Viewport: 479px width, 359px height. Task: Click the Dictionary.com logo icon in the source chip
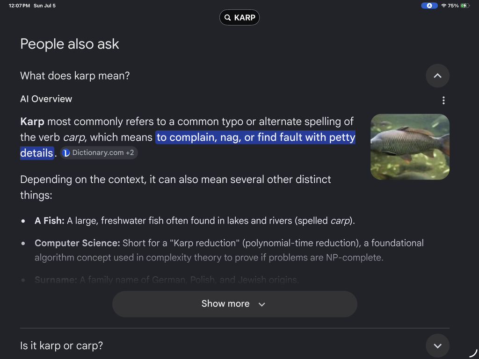pyautogui.click(x=66, y=153)
